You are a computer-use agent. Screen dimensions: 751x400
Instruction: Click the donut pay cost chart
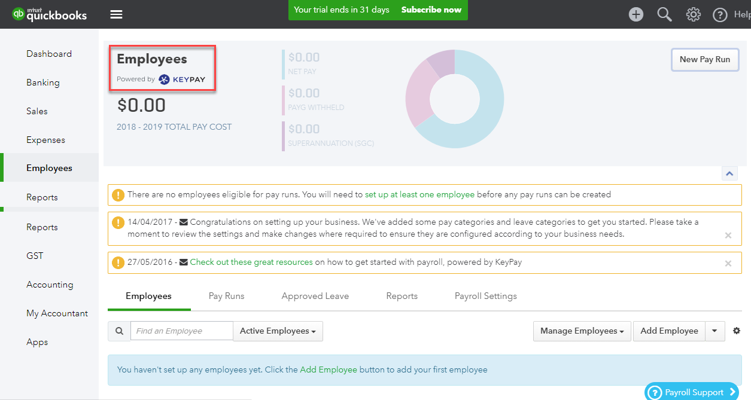pyautogui.click(x=455, y=99)
